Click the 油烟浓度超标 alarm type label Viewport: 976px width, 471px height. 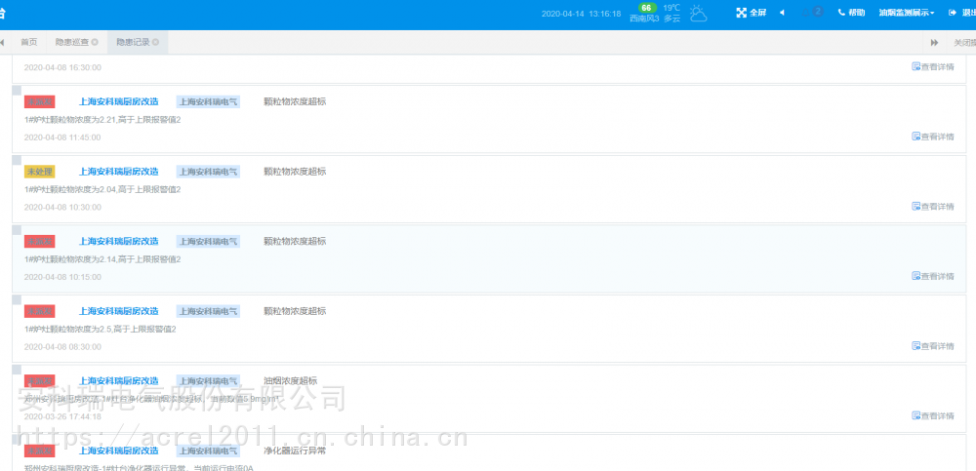point(290,380)
